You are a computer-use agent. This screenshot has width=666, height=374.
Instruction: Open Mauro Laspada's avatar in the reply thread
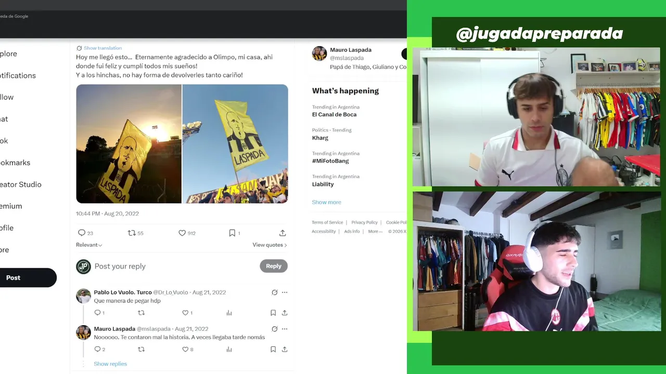[x=83, y=332]
